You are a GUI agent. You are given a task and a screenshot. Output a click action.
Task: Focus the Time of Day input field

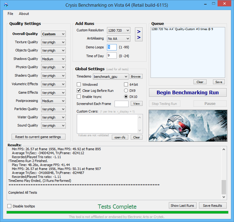tap(112, 56)
